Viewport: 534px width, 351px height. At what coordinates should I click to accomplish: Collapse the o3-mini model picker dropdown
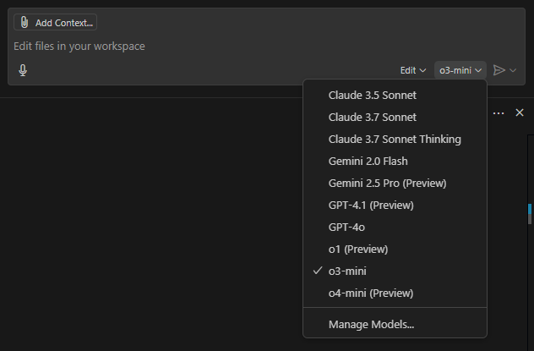point(460,70)
